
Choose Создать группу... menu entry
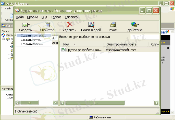(x=32, y=40)
